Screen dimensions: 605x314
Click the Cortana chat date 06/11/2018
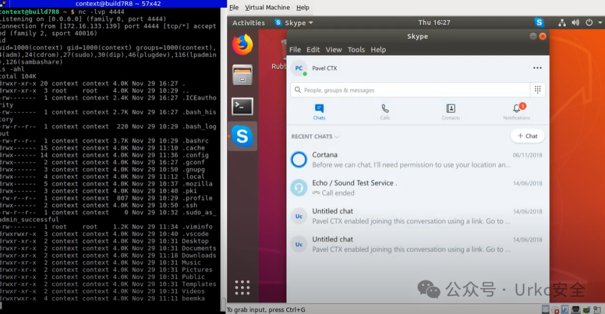528,155
